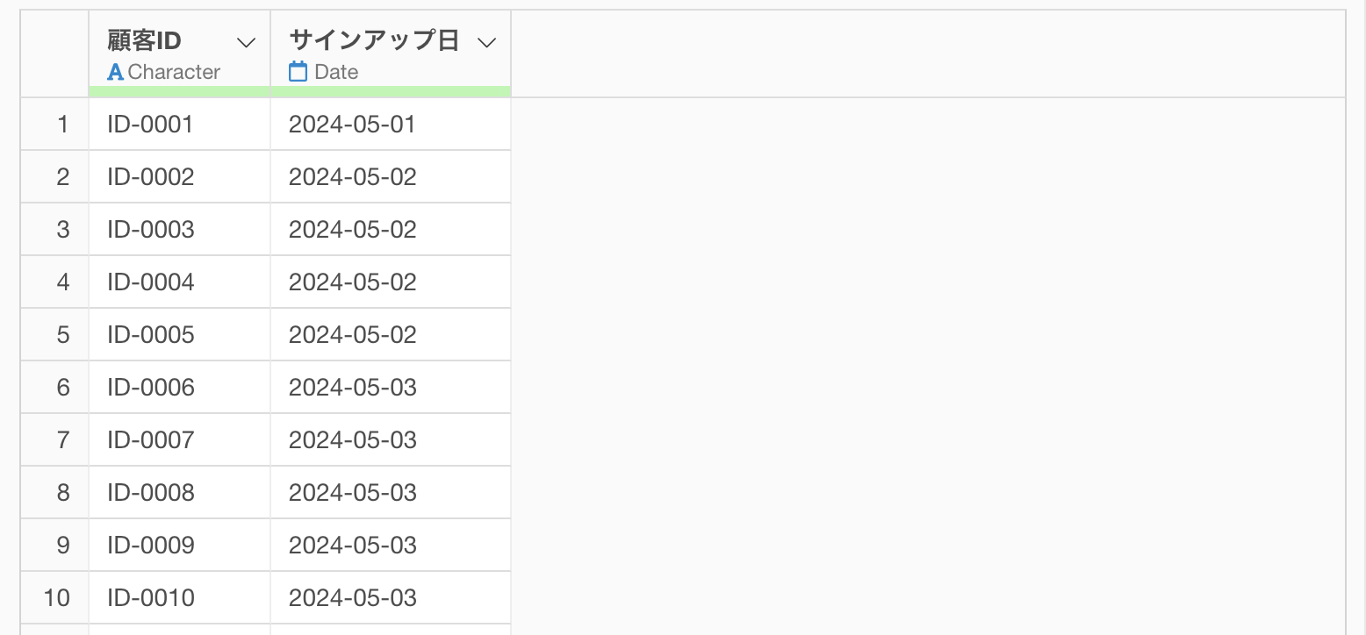Select row number 5
The height and width of the screenshot is (635, 1366).
click(62, 335)
